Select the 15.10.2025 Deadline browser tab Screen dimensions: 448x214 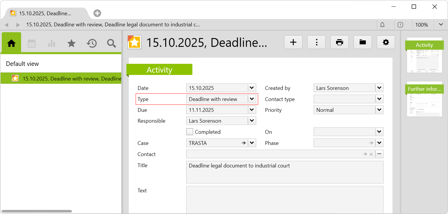[45, 13]
